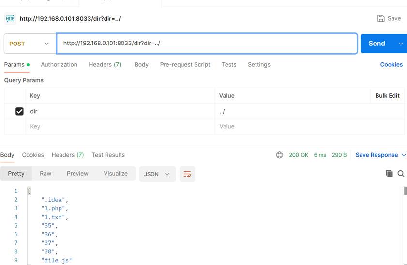Select the response Body tab

pos(7,155)
